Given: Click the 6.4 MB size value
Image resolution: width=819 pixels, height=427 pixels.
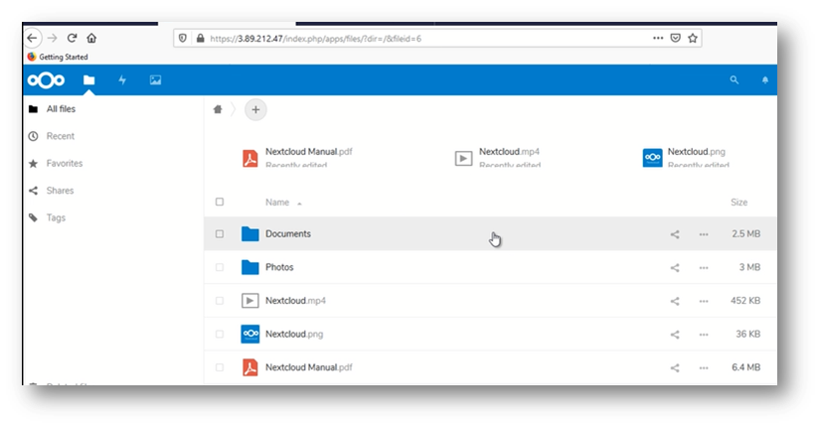Looking at the screenshot, I should point(745,367).
